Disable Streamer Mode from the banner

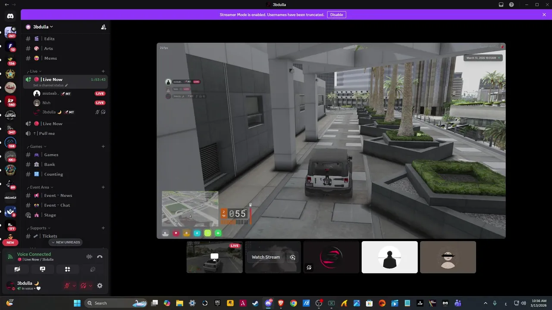(x=336, y=15)
